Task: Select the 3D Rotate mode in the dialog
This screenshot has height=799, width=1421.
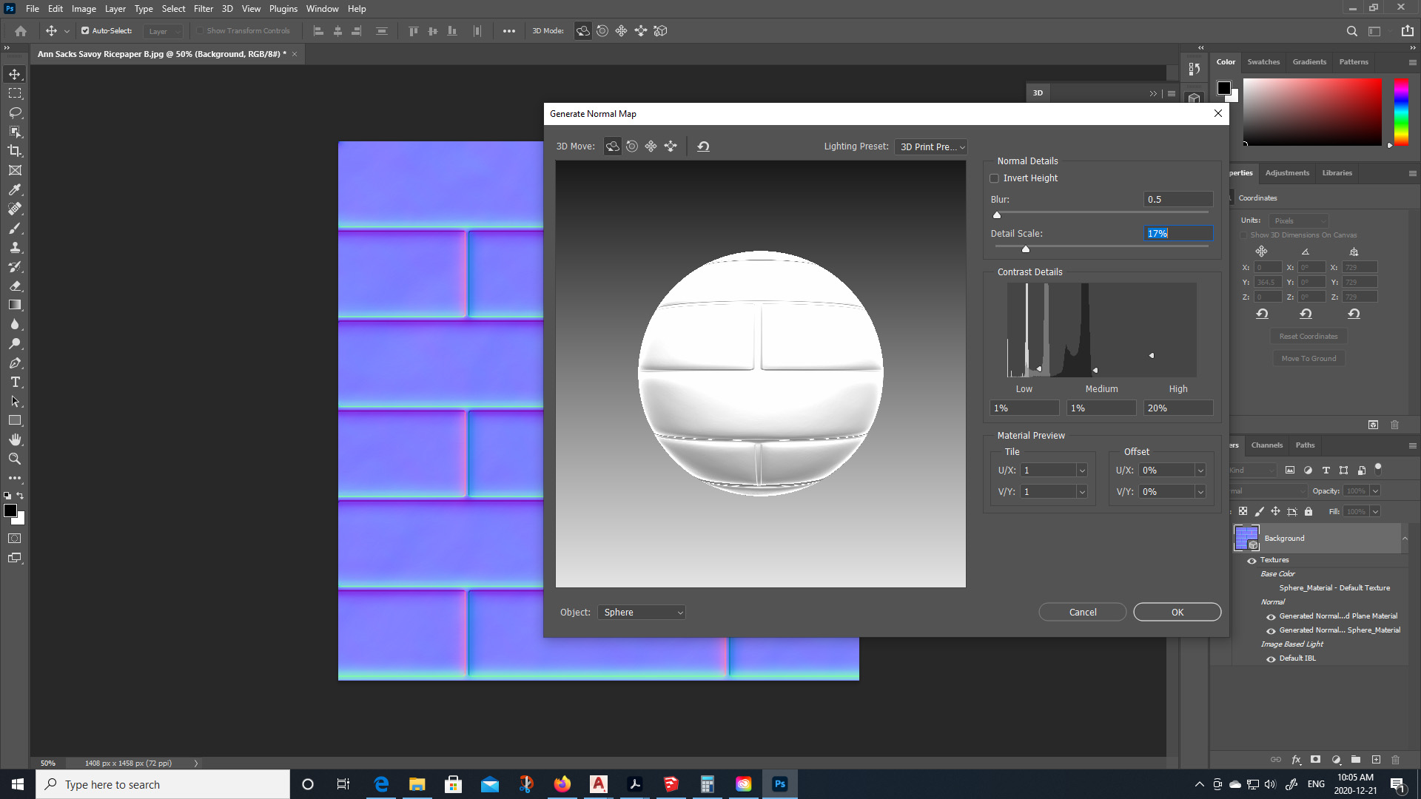Action: click(x=612, y=146)
